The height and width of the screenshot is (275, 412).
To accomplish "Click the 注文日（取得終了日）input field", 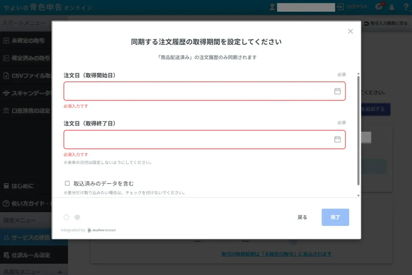I will pos(204,139).
